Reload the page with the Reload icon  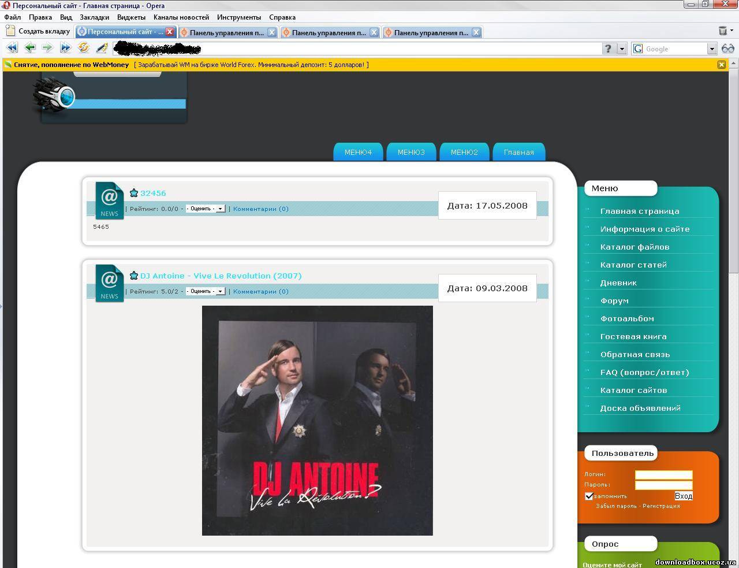tap(84, 48)
